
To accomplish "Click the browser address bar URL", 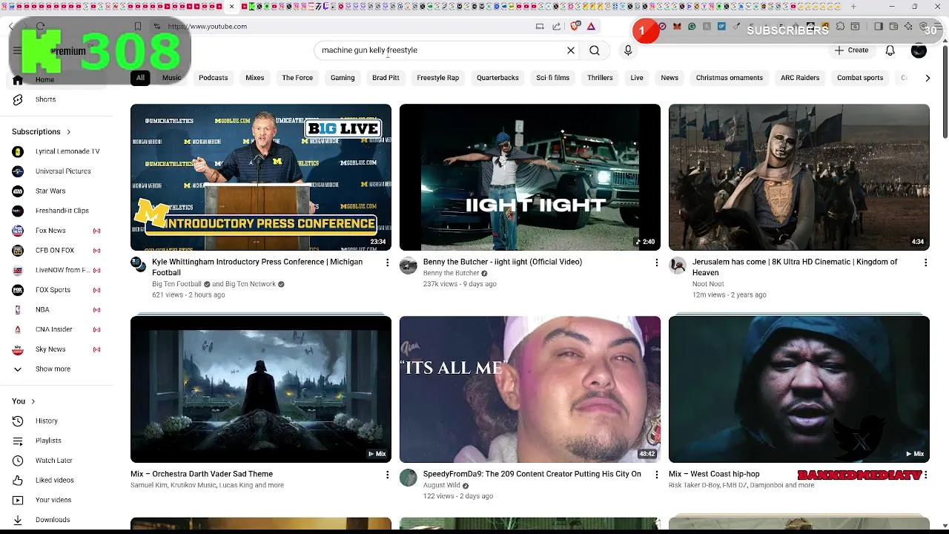I will 208,26.
